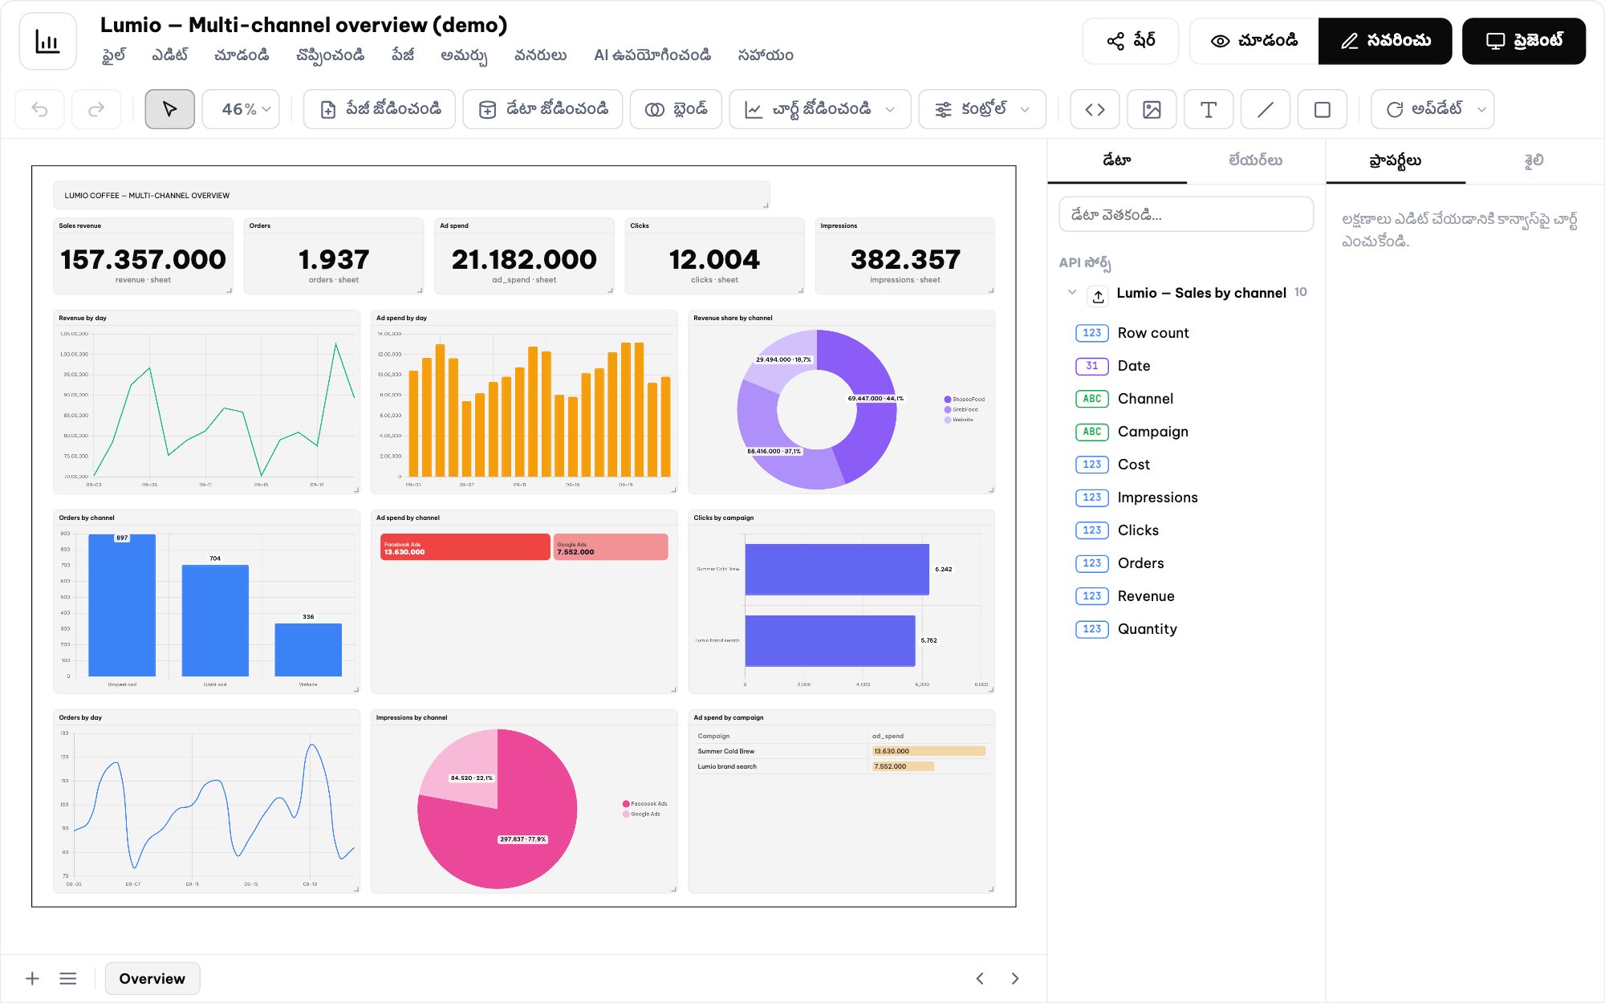Select the text tool icon
Image resolution: width=1605 pixels, height=1003 pixels.
coord(1209,109)
